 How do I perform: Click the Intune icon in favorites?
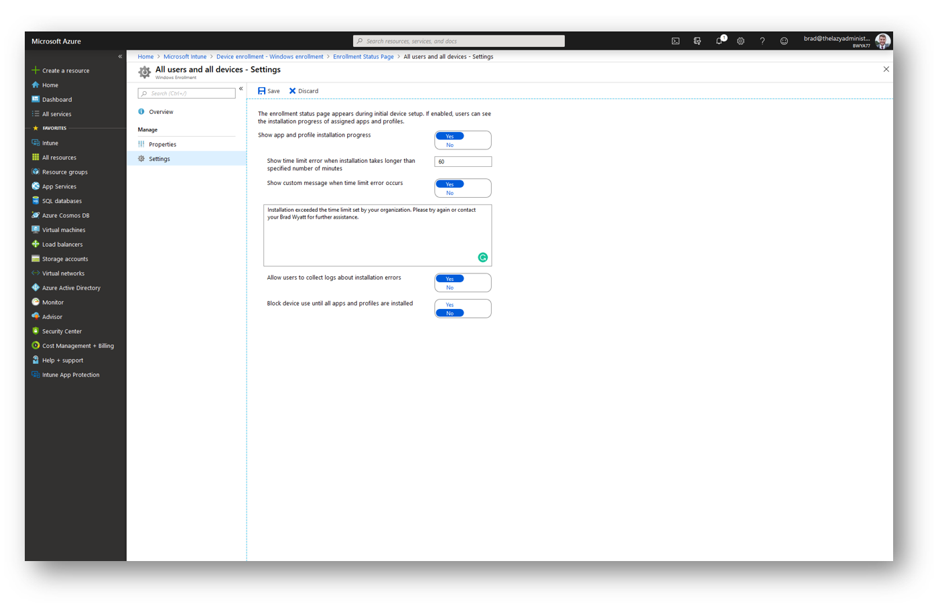(36, 143)
